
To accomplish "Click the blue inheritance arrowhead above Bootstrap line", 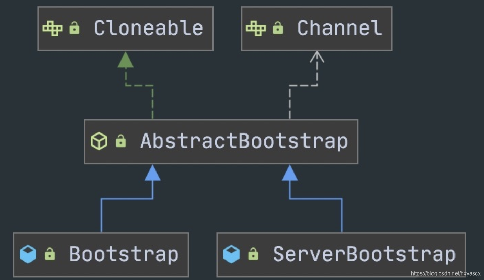I will tap(152, 173).
